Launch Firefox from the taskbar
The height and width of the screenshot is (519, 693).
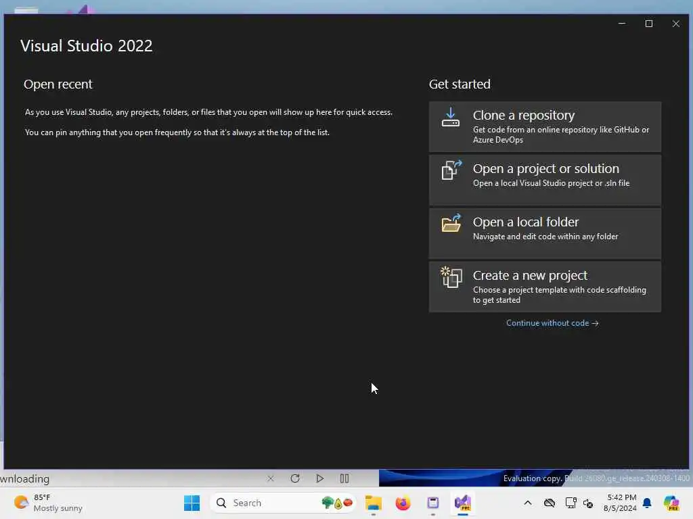pyautogui.click(x=403, y=503)
